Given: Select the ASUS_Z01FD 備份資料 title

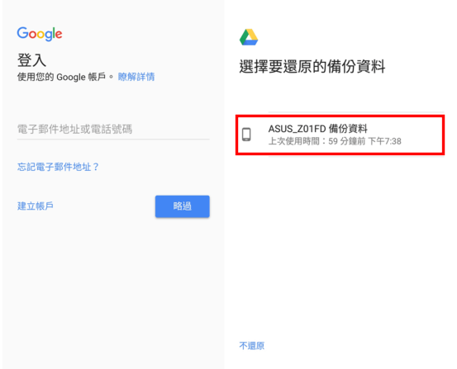Looking at the screenshot, I should click(317, 129).
